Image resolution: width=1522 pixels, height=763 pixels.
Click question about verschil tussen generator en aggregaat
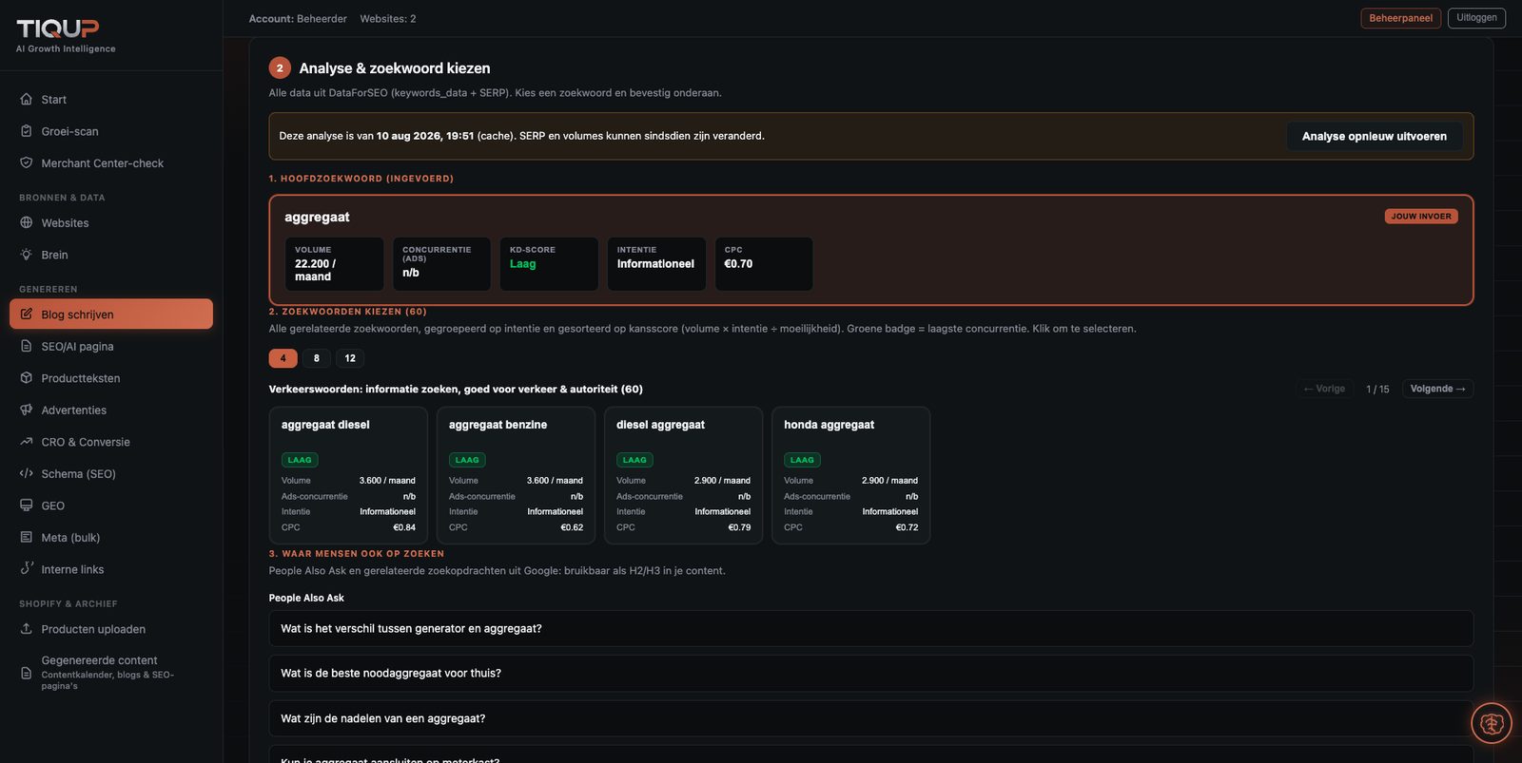[870, 628]
